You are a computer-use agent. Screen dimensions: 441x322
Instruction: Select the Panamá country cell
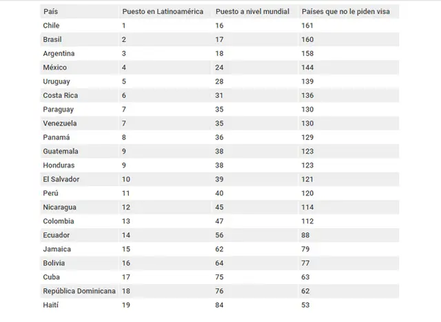click(x=57, y=137)
